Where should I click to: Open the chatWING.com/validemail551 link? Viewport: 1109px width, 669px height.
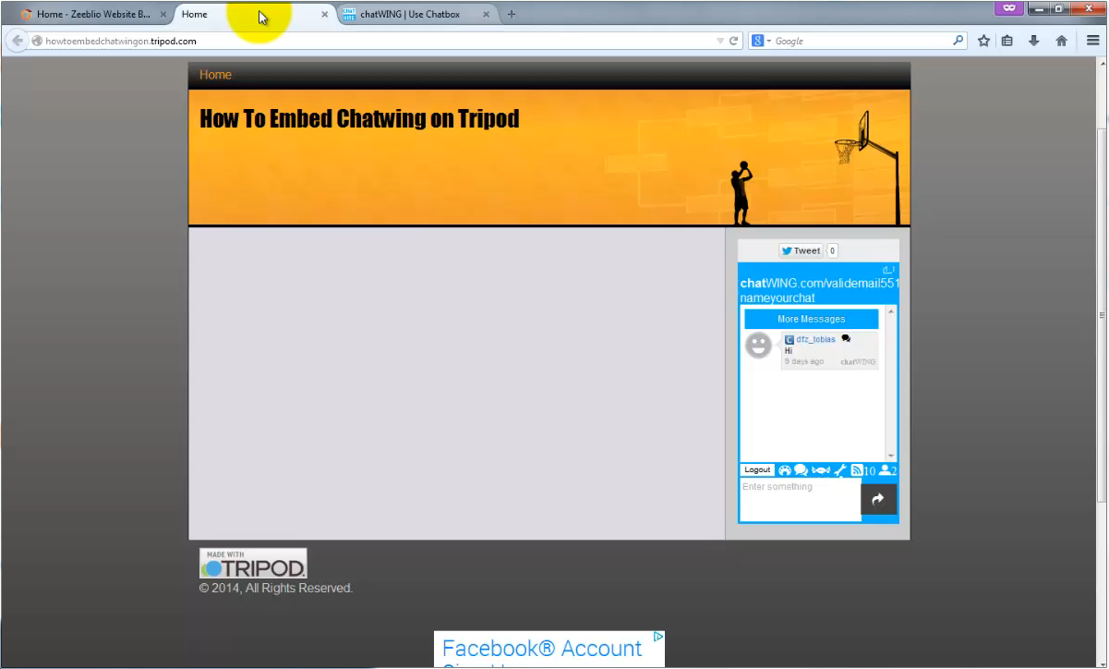819,284
